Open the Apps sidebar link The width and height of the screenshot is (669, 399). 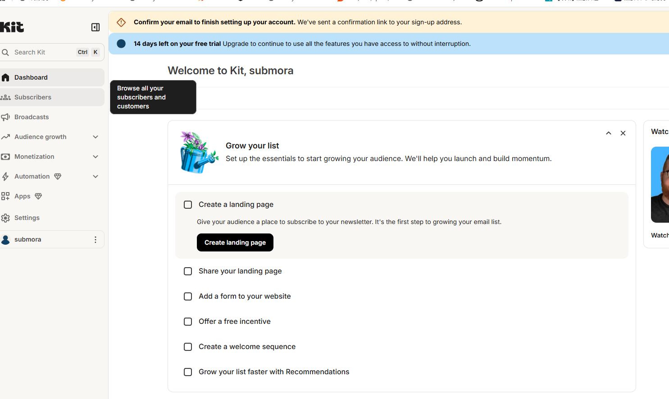[x=52, y=196]
